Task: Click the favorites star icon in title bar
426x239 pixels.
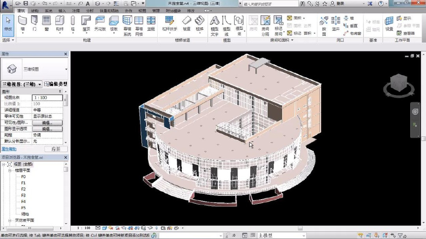Action: pyautogui.click(x=324, y=3)
